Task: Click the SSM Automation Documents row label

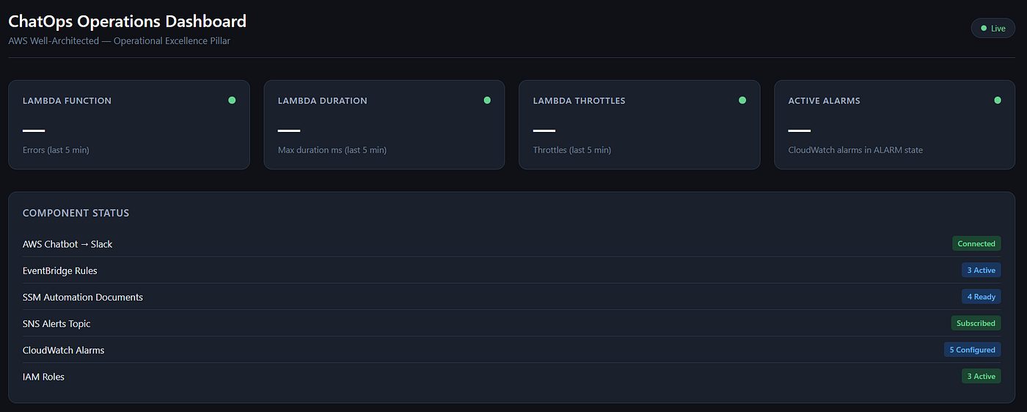Action: tap(83, 297)
